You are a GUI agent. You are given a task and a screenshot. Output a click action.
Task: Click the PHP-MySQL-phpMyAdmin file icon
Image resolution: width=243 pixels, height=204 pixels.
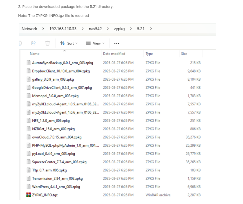pos(28,145)
